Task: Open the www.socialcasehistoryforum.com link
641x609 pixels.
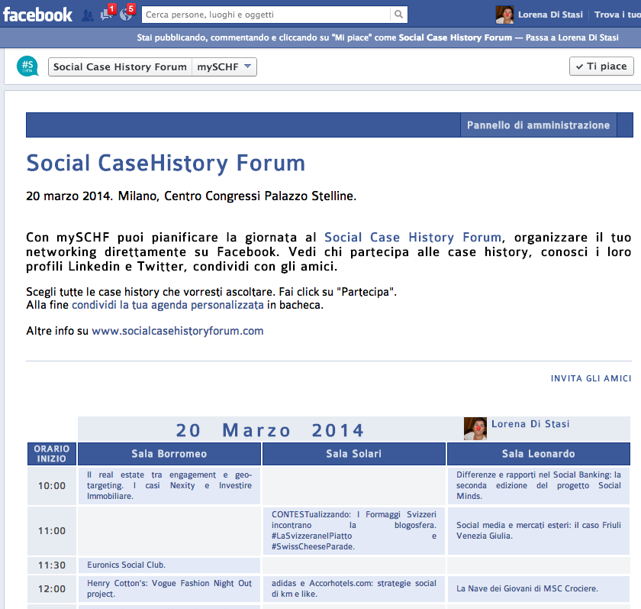Action: click(177, 331)
